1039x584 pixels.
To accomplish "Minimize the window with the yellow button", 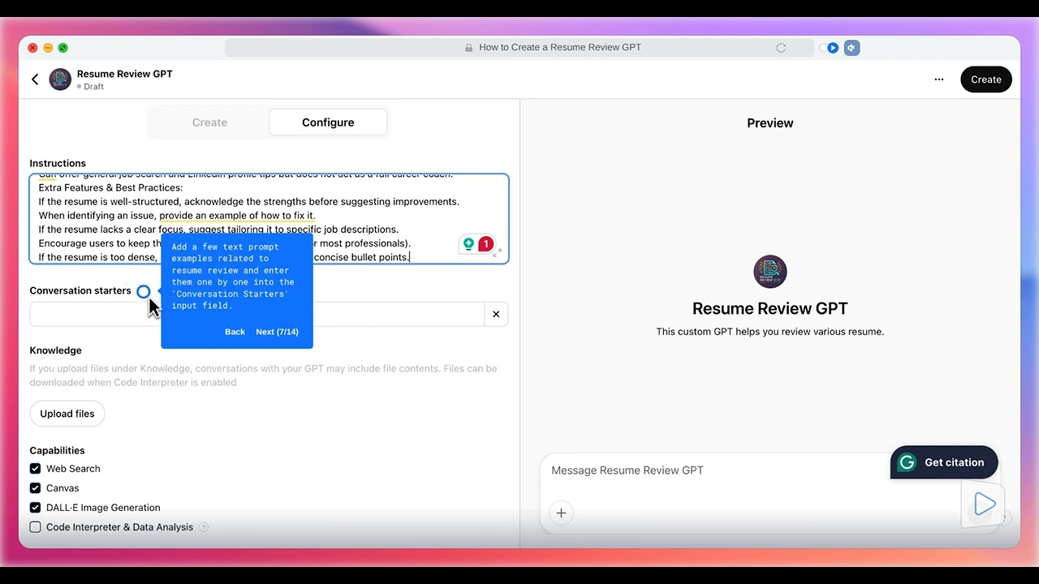I will [x=48, y=48].
